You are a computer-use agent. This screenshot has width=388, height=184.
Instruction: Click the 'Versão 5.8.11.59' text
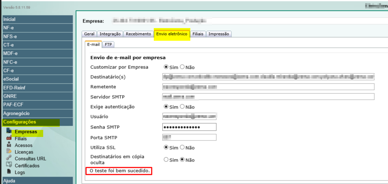pos(17,8)
